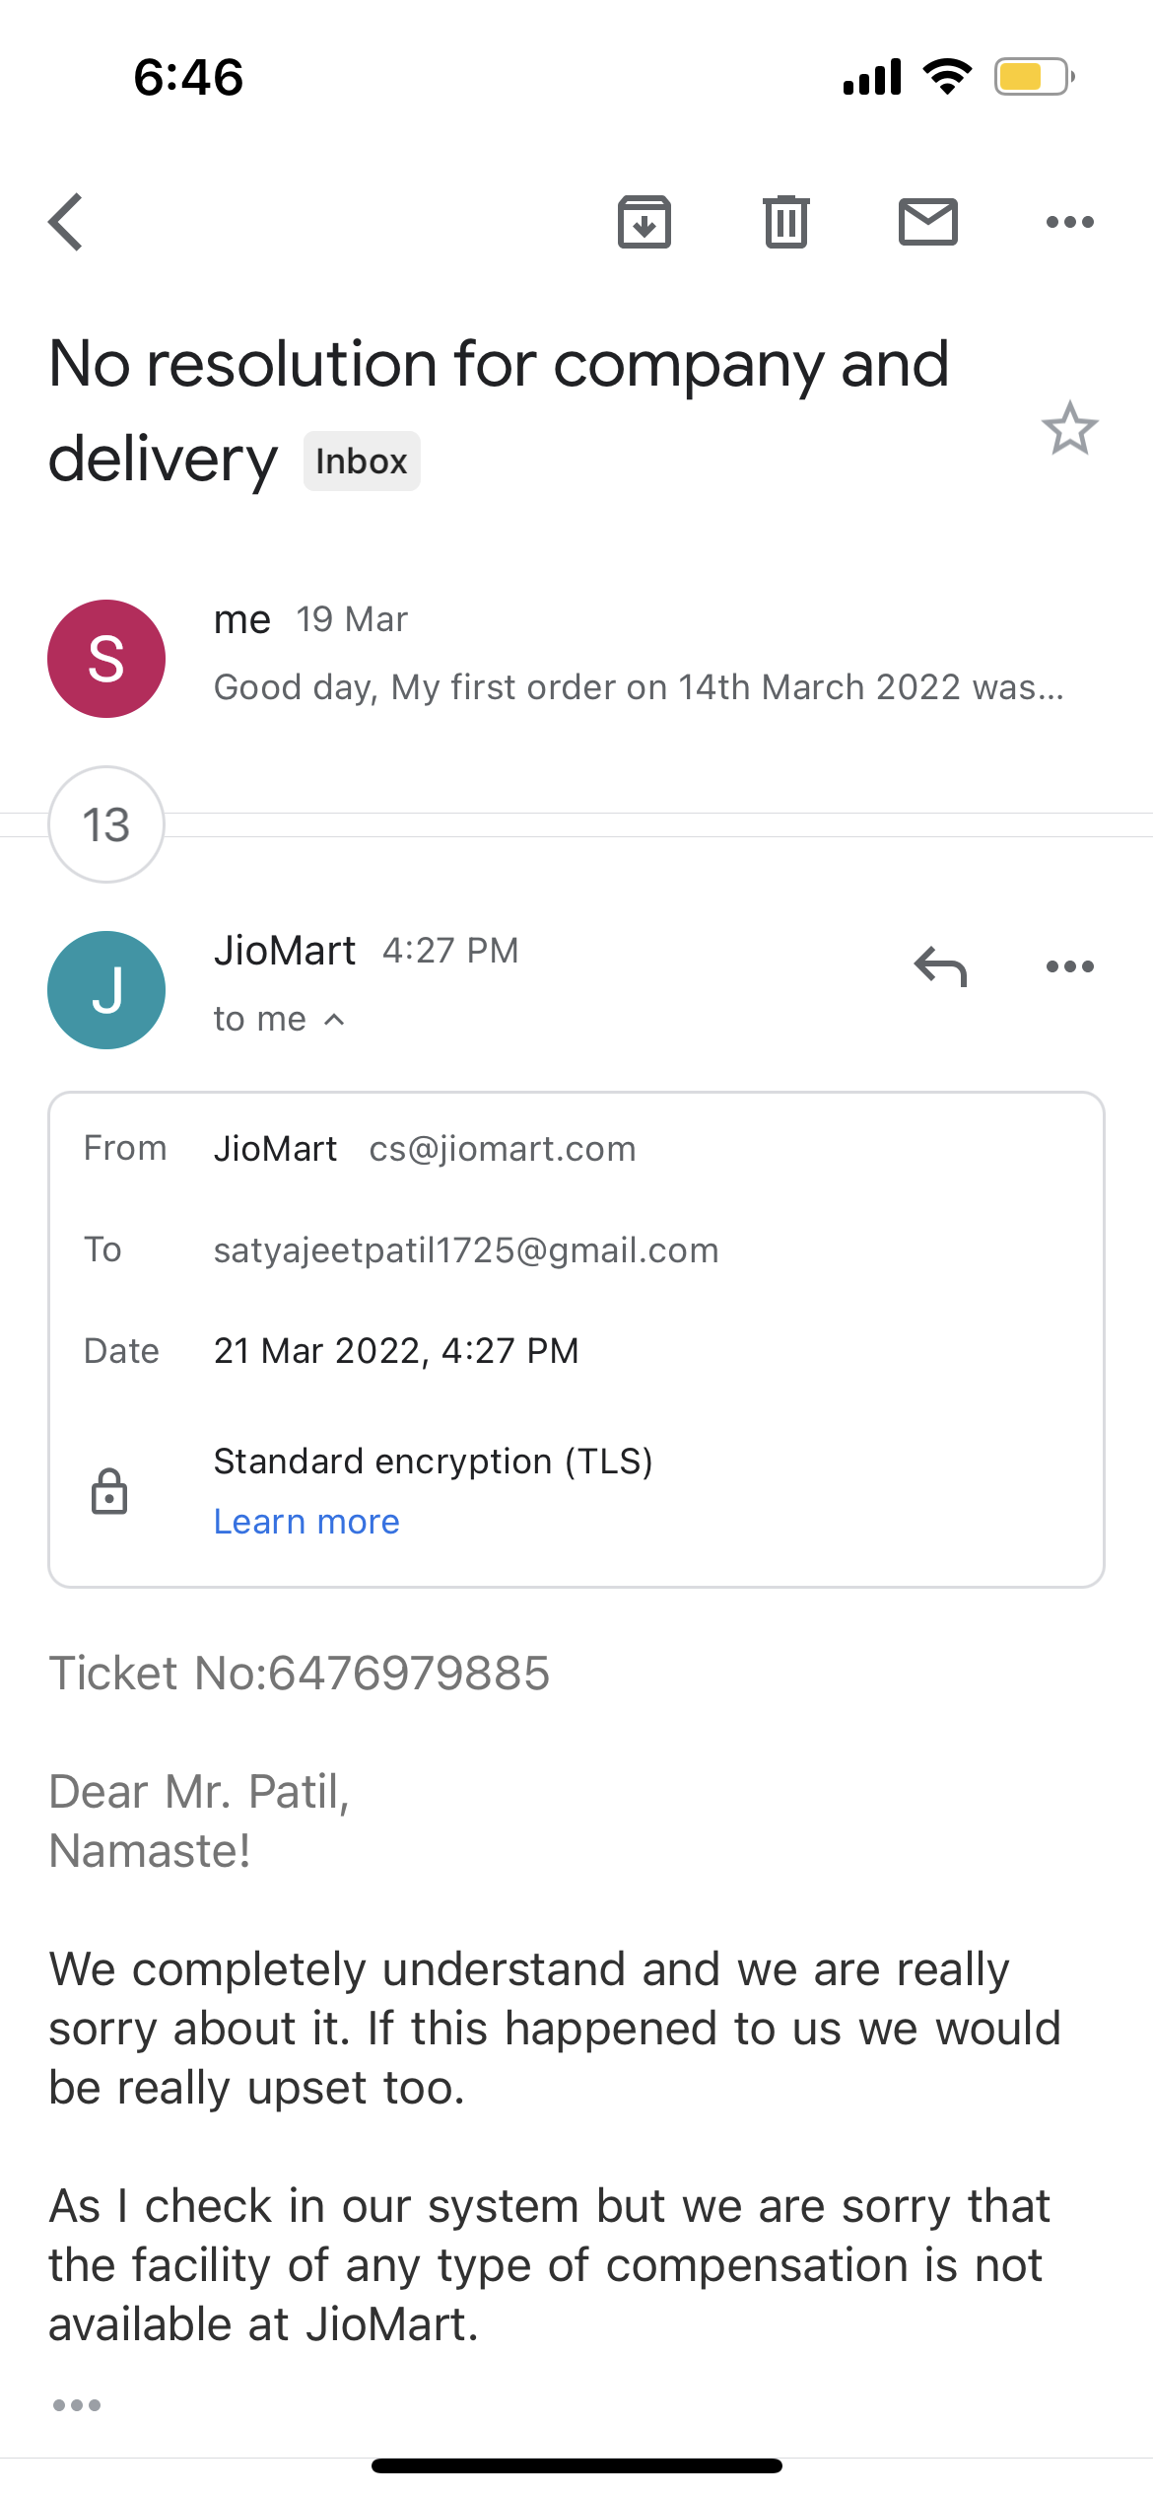Tap the JioMart sender avatar
The width and height of the screenshot is (1153, 2497).
point(106,990)
